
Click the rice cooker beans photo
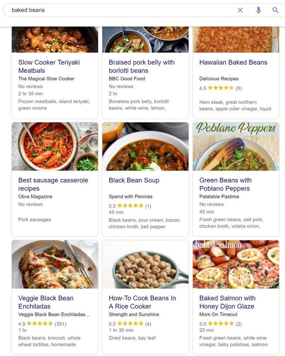145,265
